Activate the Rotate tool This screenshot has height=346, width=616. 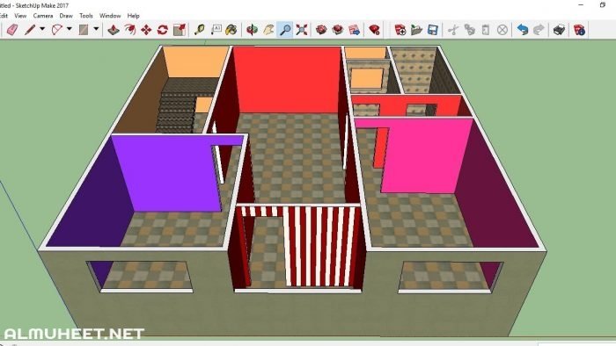tap(163, 29)
